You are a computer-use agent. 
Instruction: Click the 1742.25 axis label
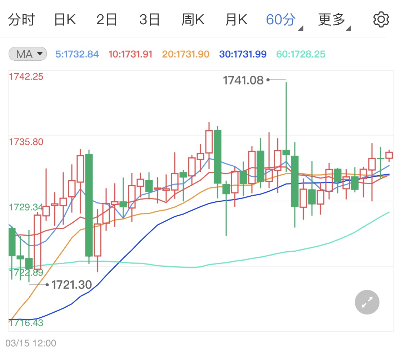pos(26,76)
